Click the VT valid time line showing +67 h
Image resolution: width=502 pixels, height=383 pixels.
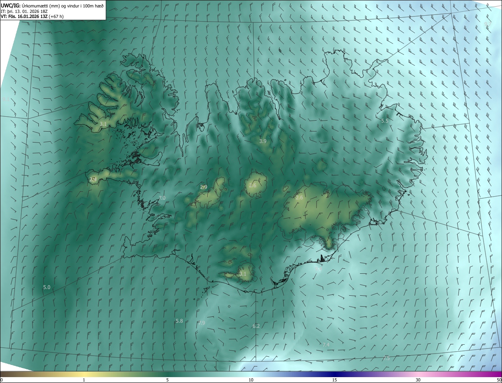tap(32, 16)
